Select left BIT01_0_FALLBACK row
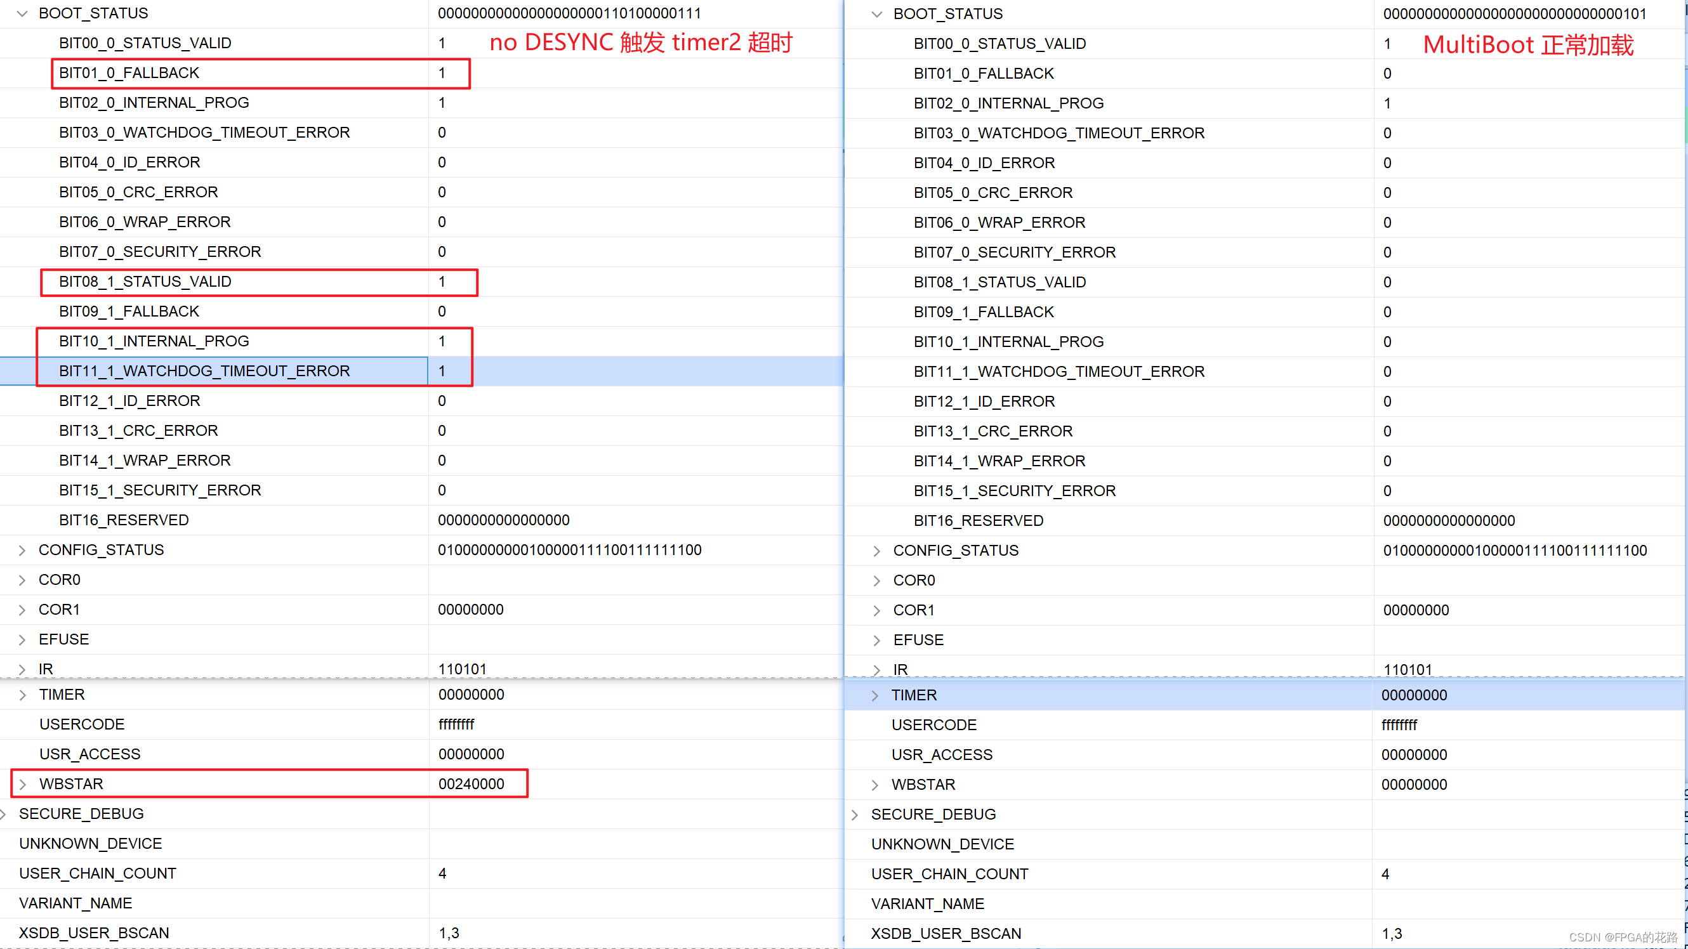Screen dimensions: 1688x949 pyautogui.click(x=129, y=73)
